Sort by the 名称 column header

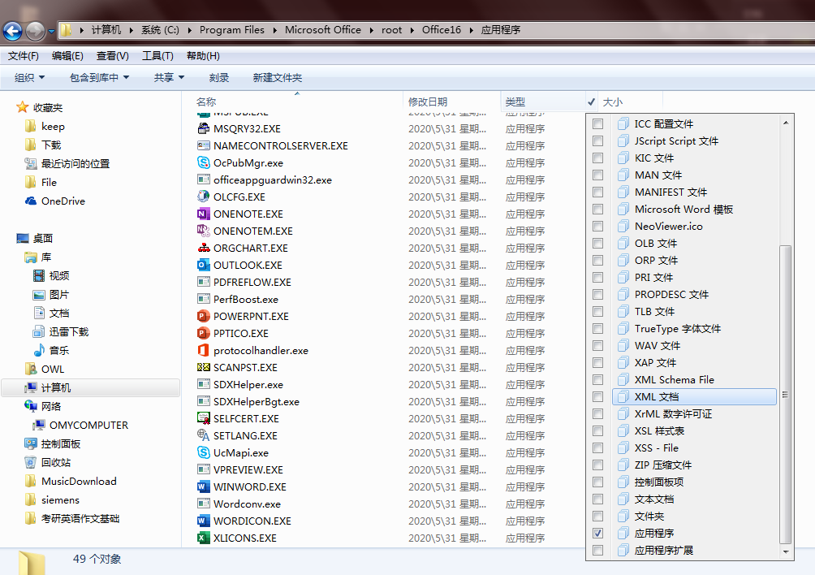tap(292, 102)
